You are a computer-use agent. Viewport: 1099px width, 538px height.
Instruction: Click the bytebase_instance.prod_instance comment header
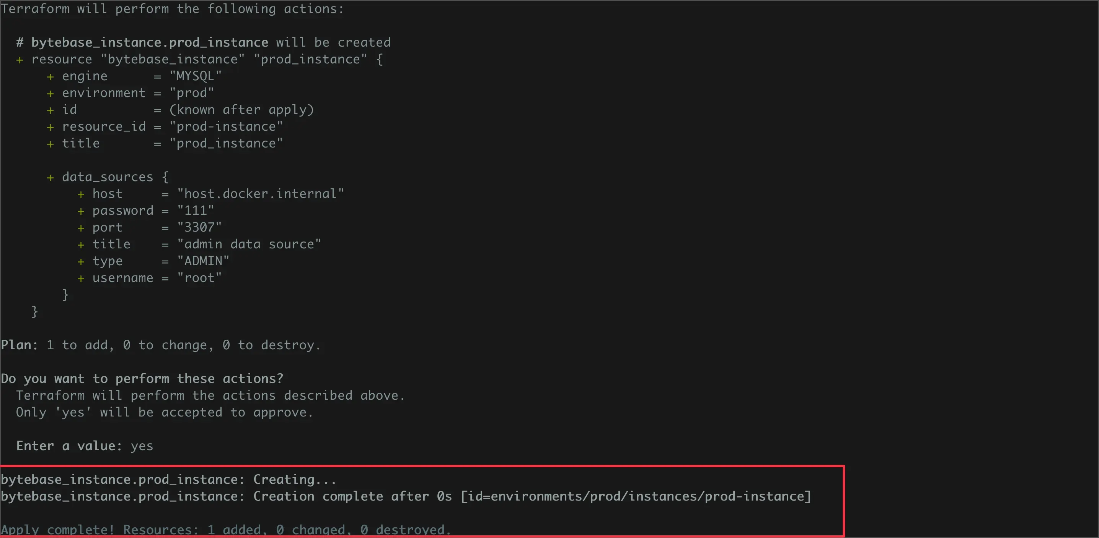[x=203, y=42]
